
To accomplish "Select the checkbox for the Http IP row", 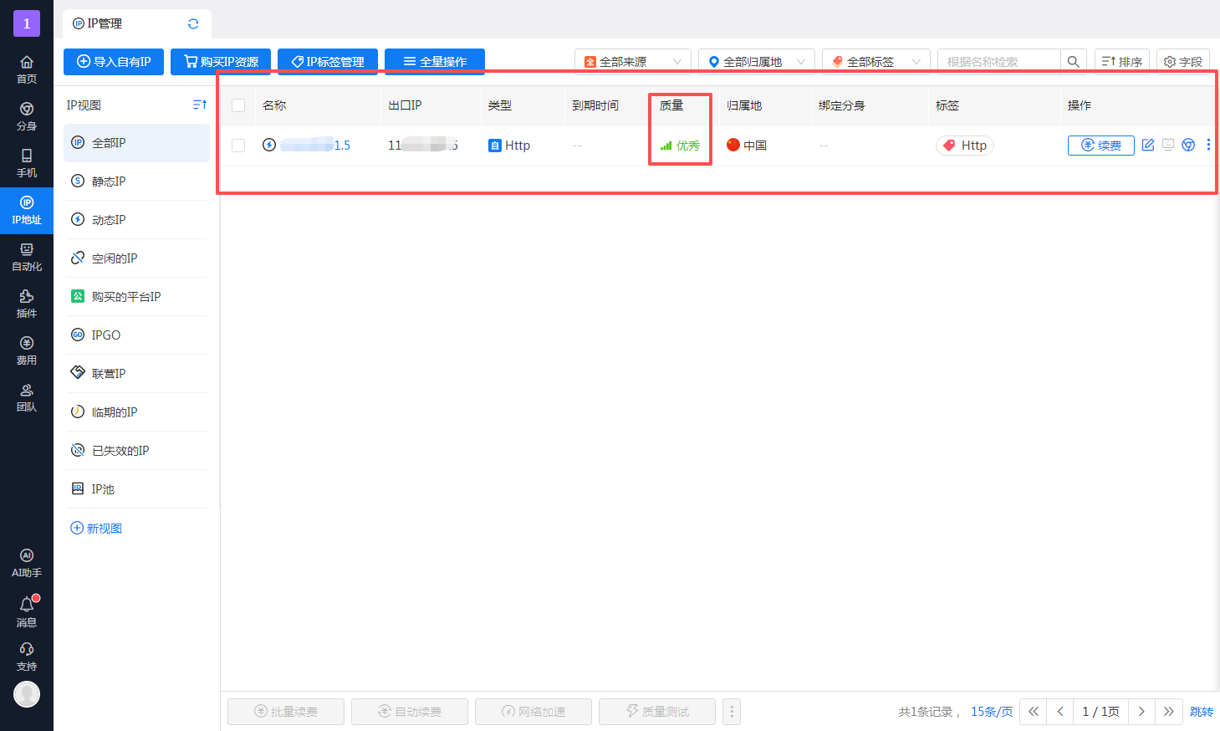I will (x=238, y=145).
